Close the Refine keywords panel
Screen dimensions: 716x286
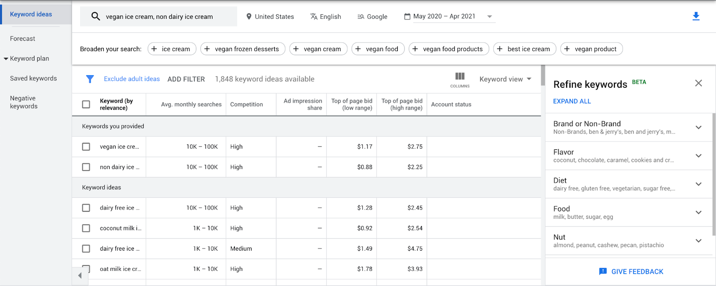pos(699,83)
